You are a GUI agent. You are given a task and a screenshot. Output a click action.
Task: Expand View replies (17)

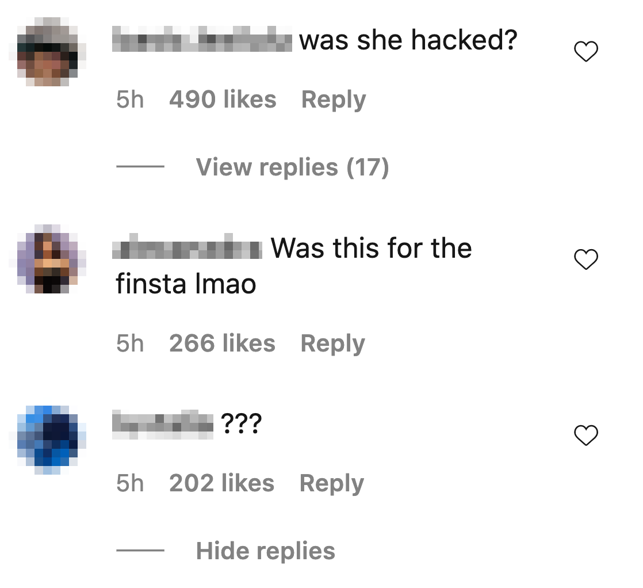point(292,167)
